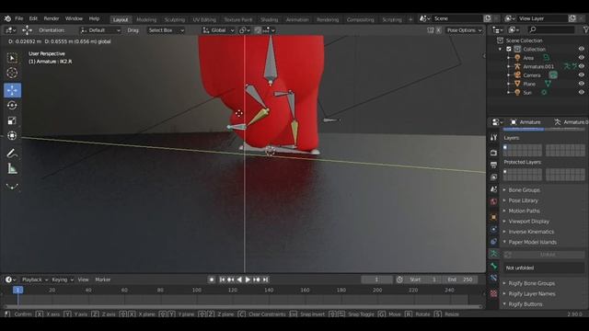Open the View Layer properties tab
Viewport: 589px width, 331px height.
[493, 177]
